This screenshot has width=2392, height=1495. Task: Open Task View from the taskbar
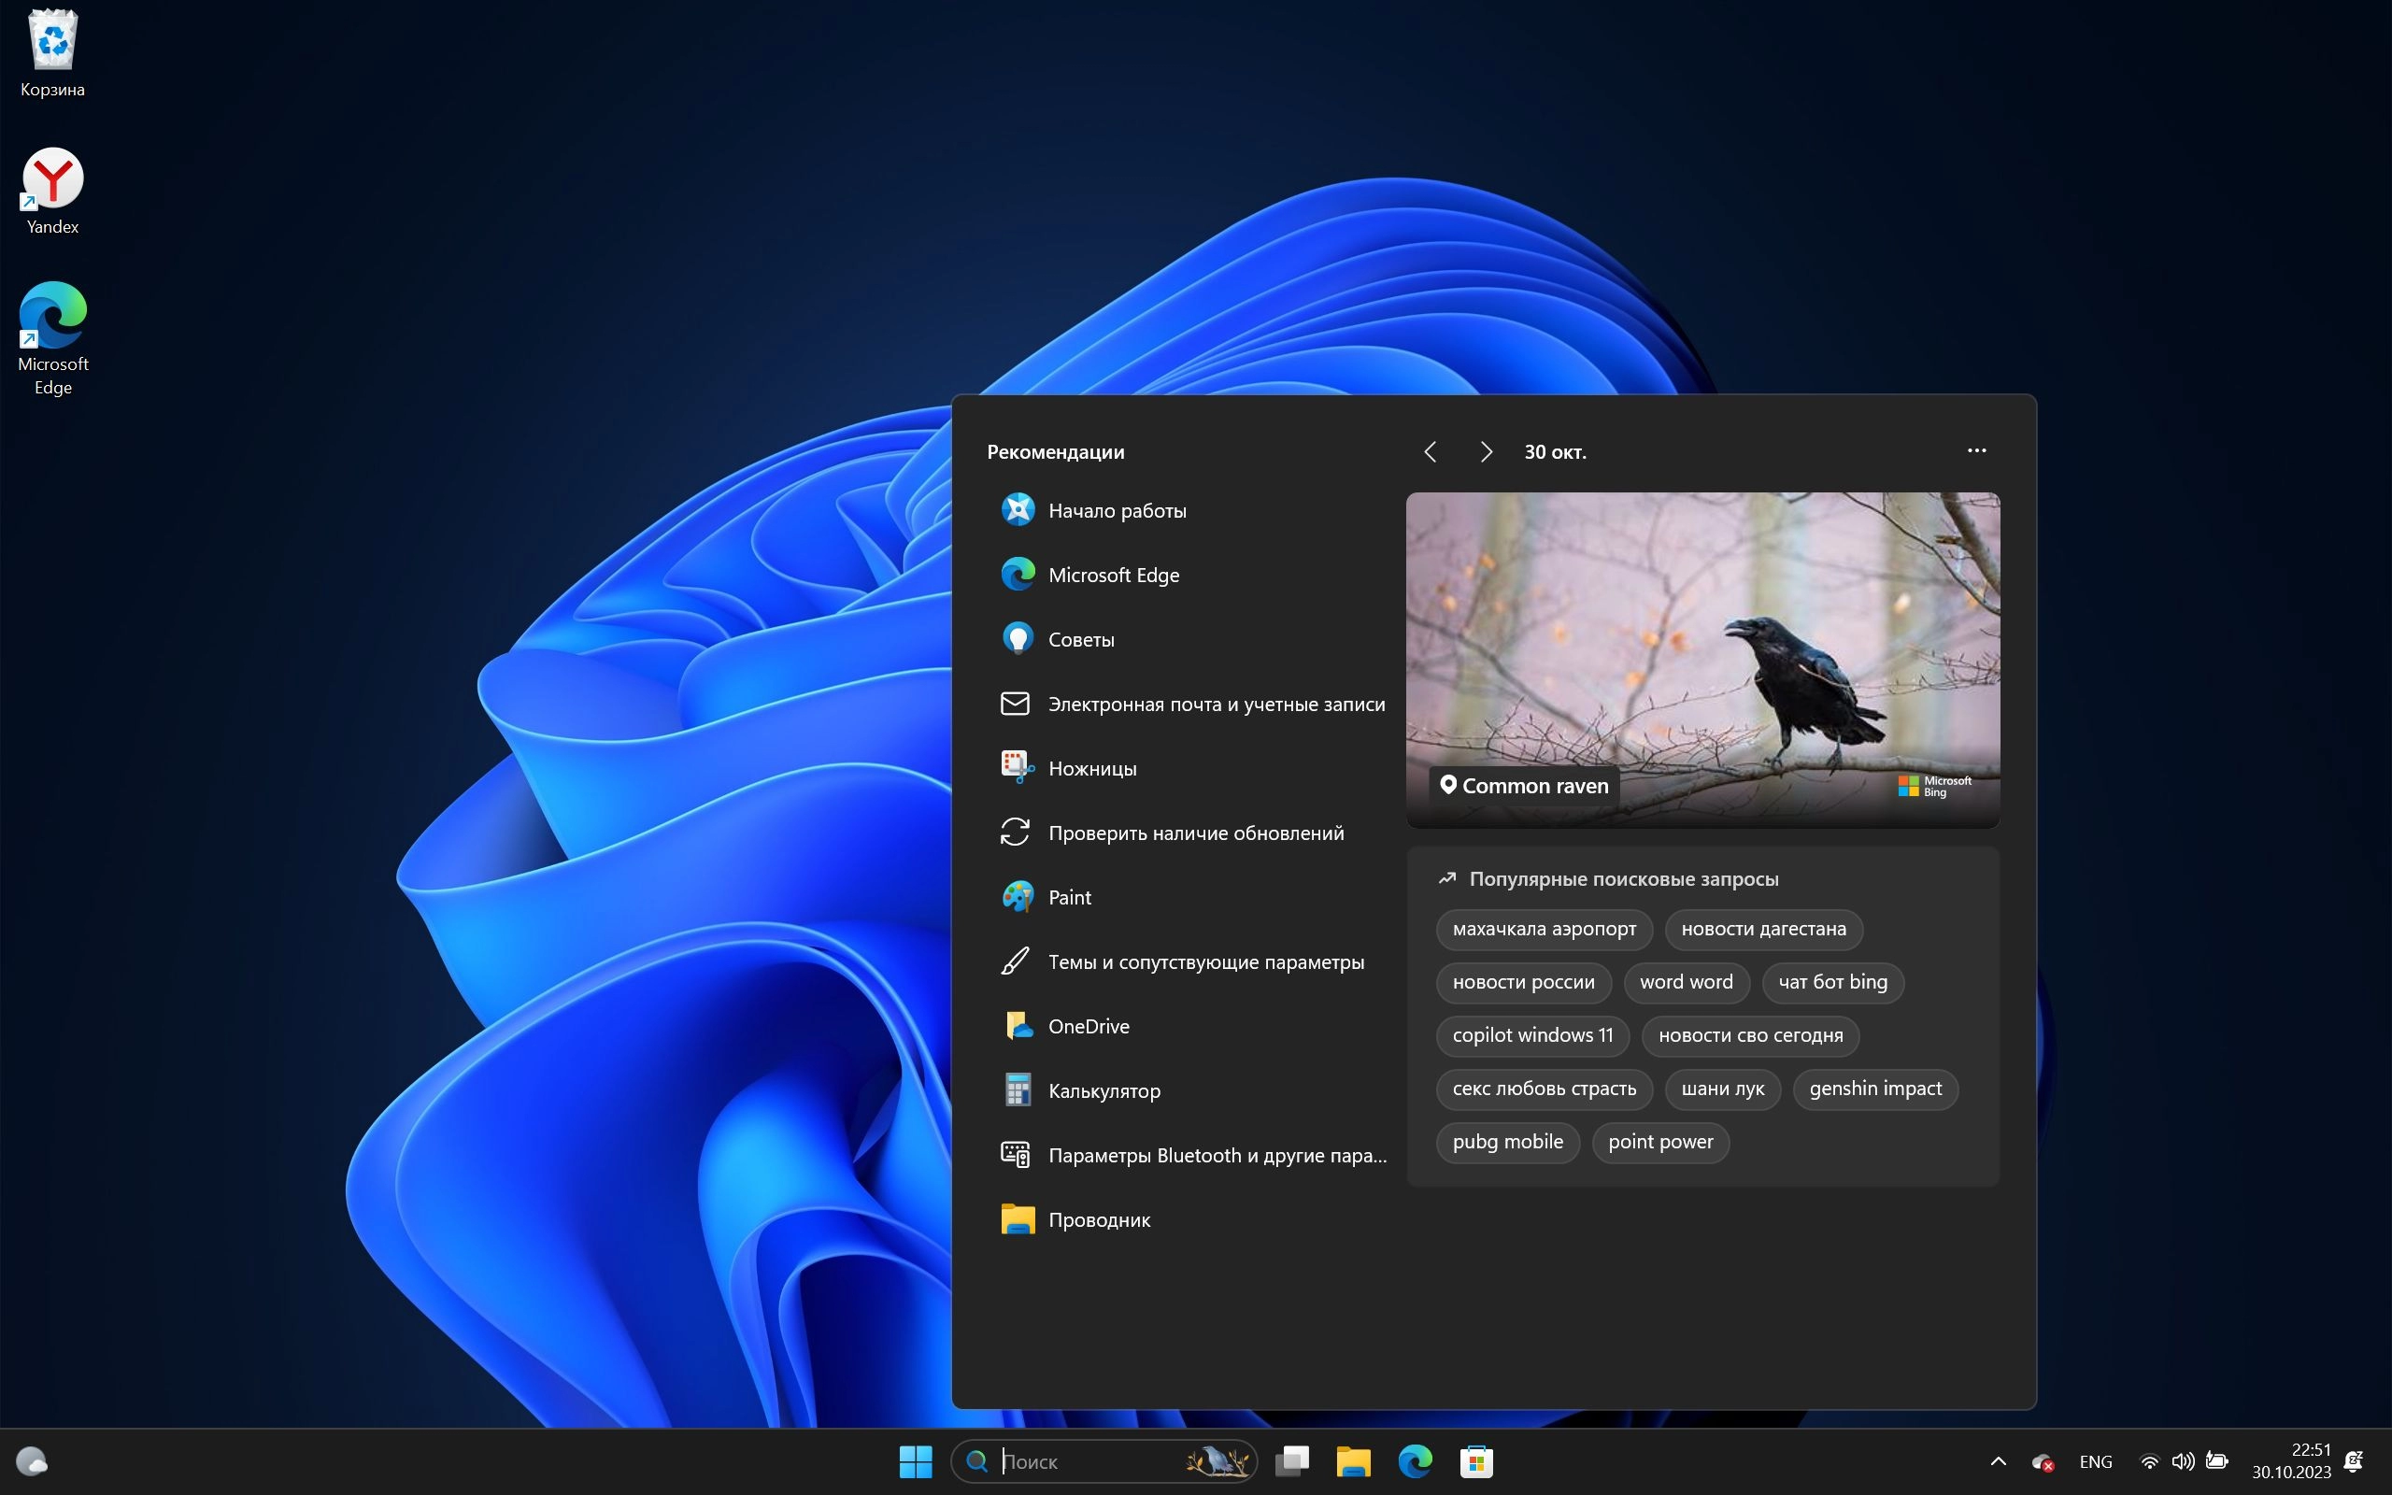(x=1291, y=1460)
